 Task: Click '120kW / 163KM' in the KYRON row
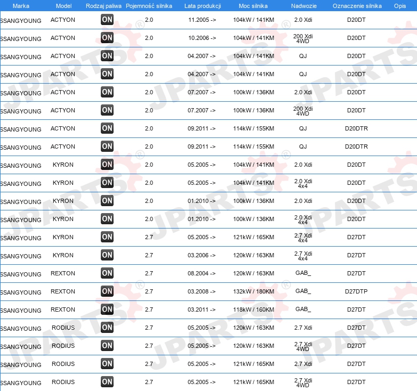point(254,255)
